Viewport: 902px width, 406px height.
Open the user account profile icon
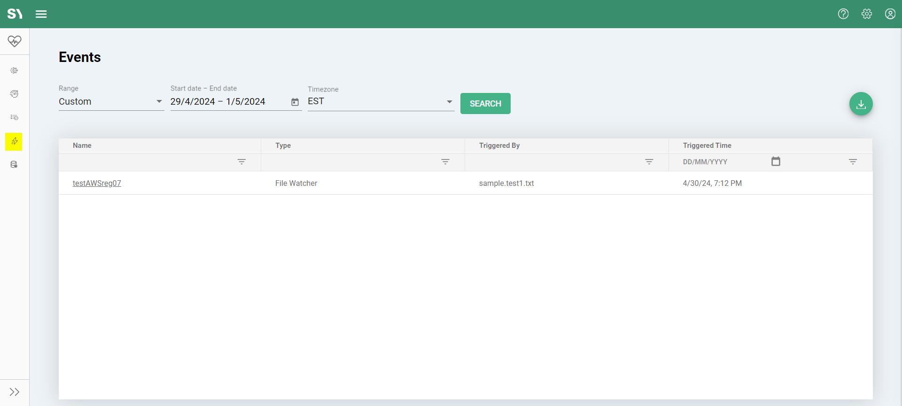click(x=890, y=14)
